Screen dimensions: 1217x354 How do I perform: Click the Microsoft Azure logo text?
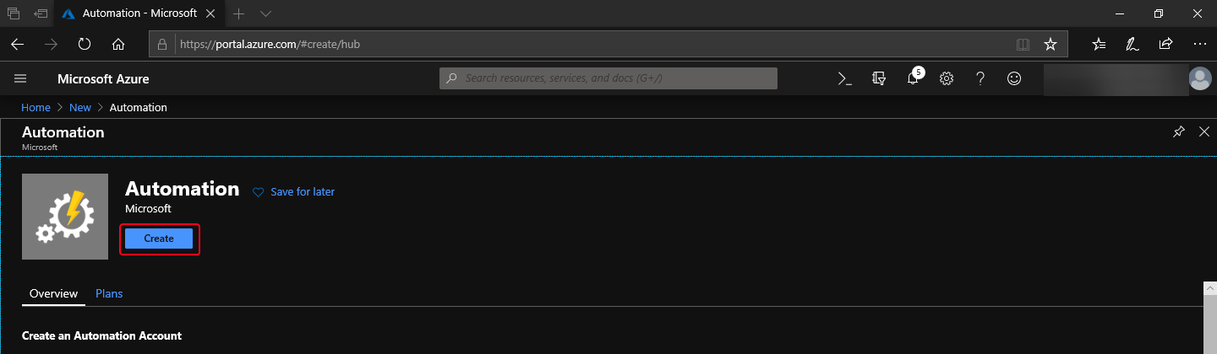pos(103,78)
